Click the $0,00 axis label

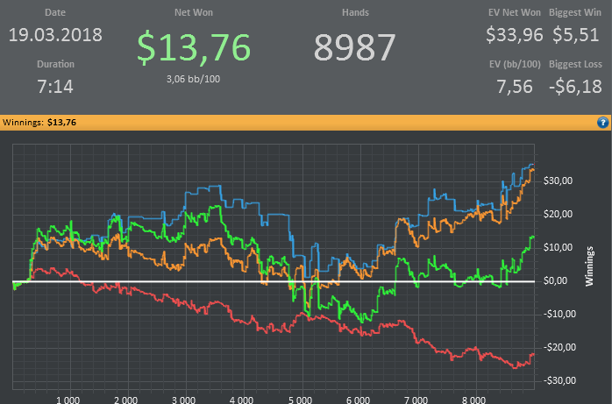(555, 280)
